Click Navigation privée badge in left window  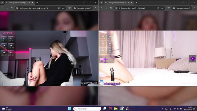82,8
